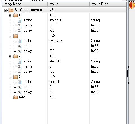Click delay integer icon under node 3

(20, 92)
